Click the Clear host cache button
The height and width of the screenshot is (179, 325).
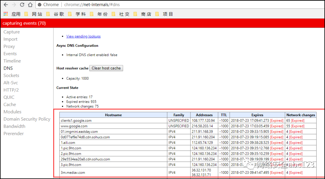106,68
